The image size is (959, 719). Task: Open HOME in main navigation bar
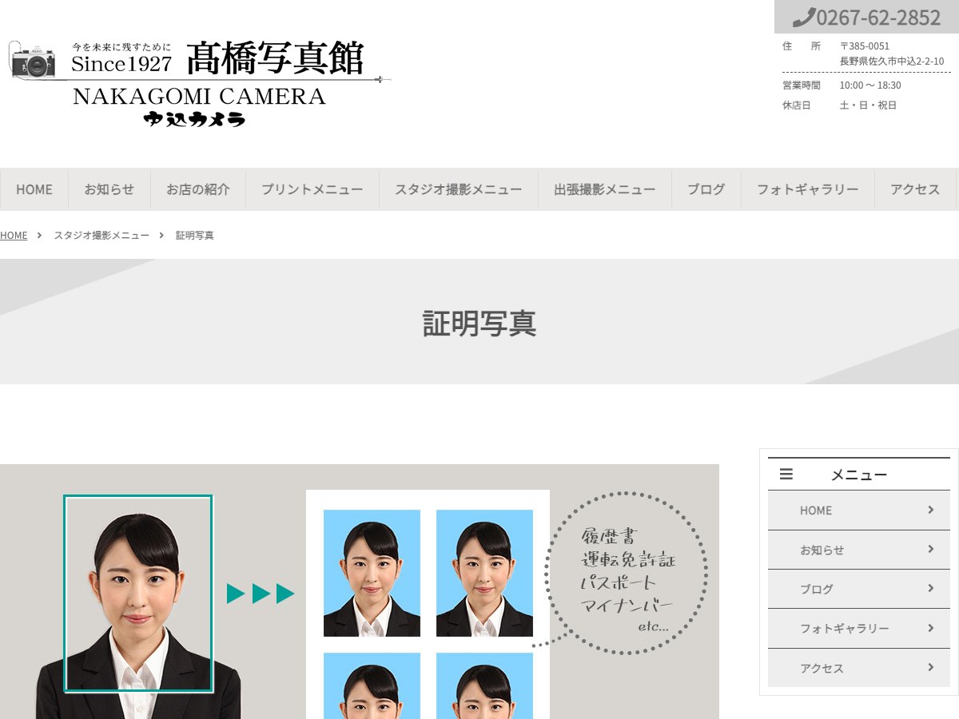(x=34, y=189)
